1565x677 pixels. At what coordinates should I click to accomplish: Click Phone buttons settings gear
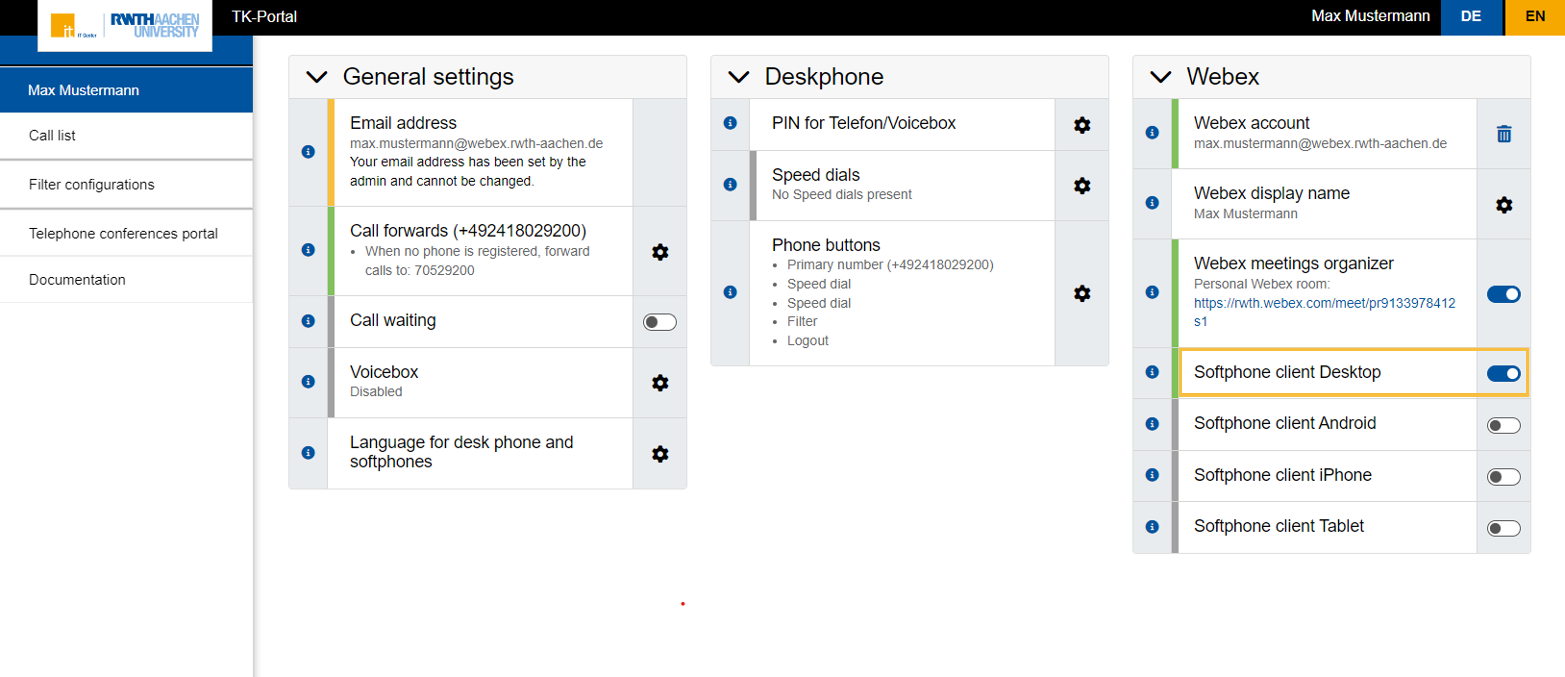[1081, 293]
